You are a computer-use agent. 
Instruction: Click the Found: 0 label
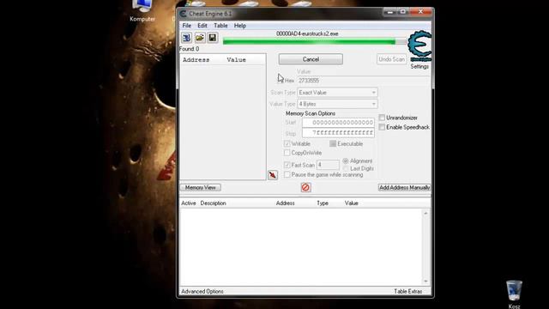tap(189, 49)
